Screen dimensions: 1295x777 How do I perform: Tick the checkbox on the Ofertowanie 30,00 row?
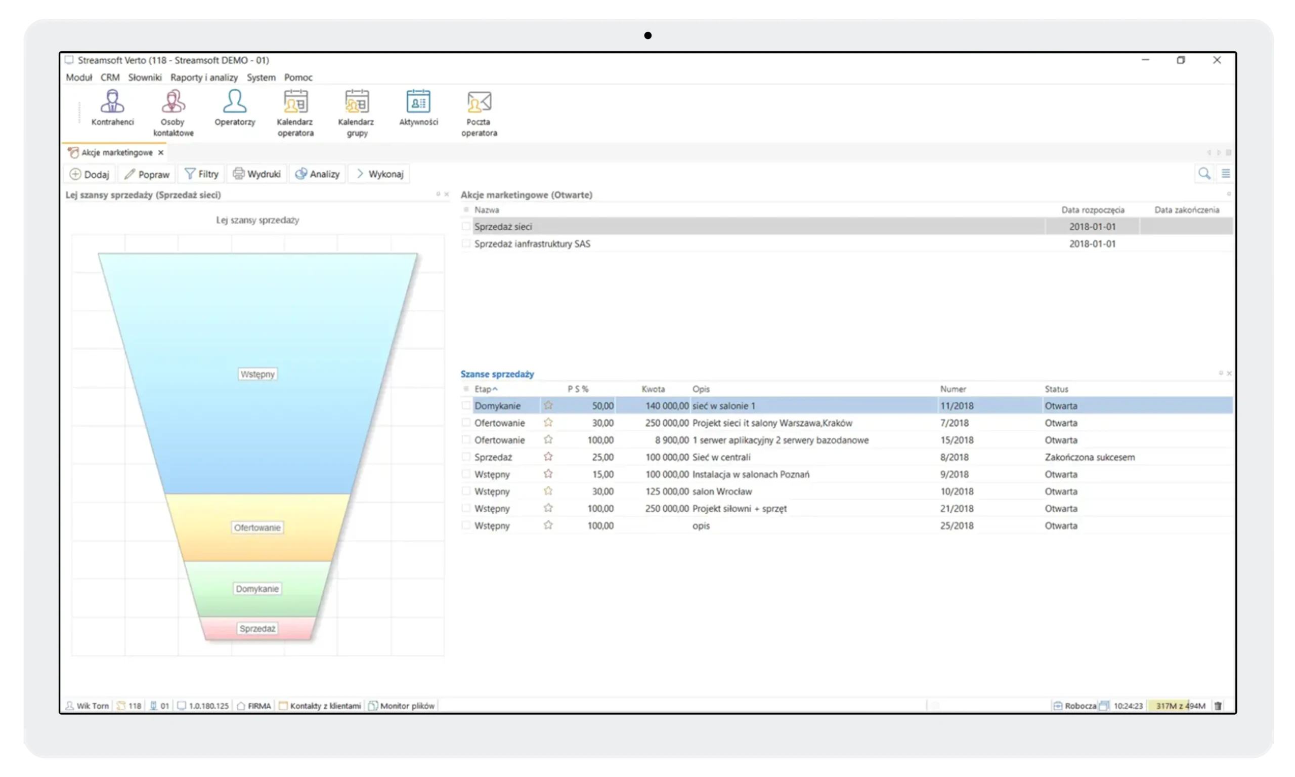point(466,423)
